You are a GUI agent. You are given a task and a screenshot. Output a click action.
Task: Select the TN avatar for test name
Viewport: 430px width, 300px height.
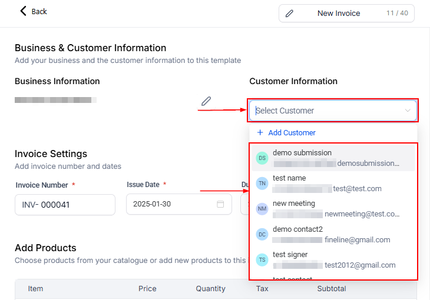tap(262, 184)
